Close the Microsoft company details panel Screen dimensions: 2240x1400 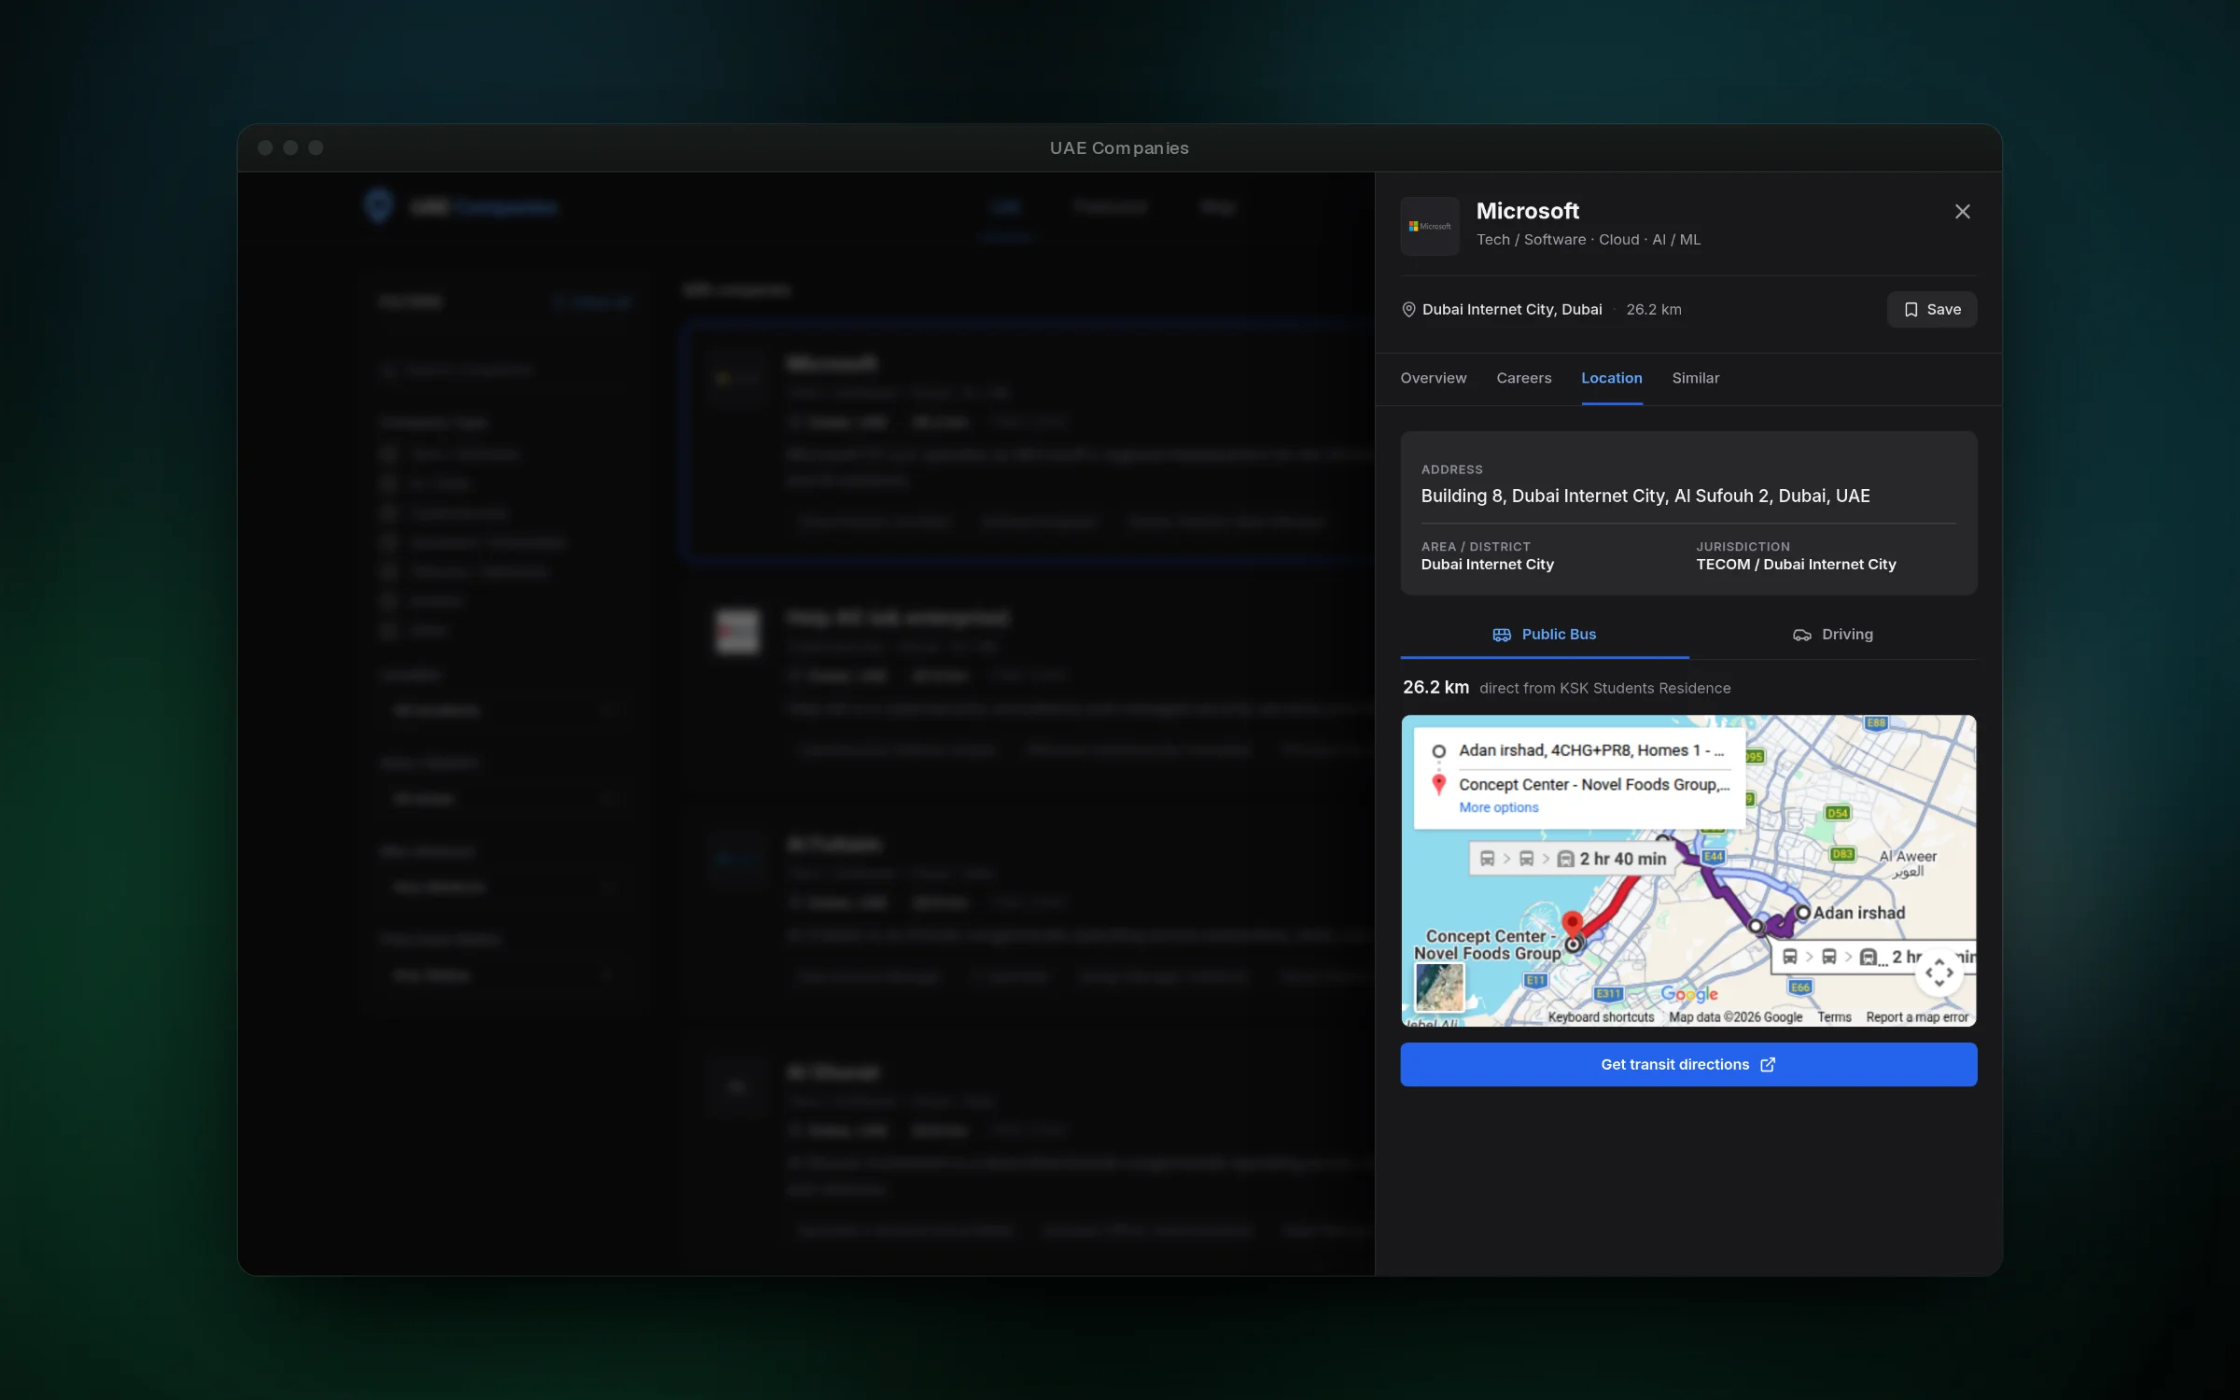point(1962,212)
